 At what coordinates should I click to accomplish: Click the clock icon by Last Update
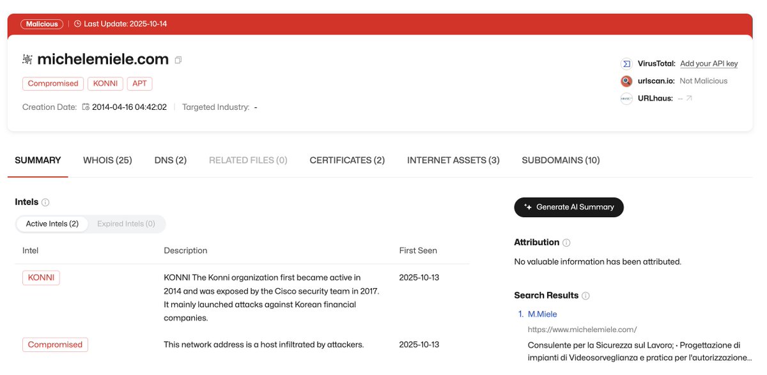pyautogui.click(x=77, y=24)
